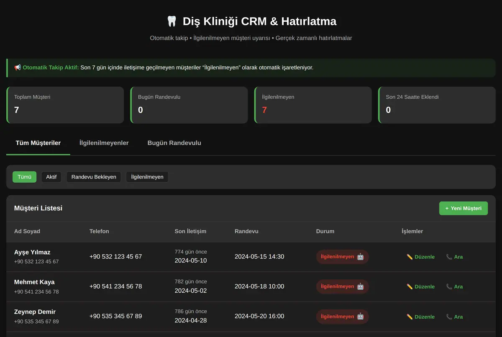Click Düzenle for Ayşe Yılmaz
The width and height of the screenshot is (502, 337).
pos(420,257)
